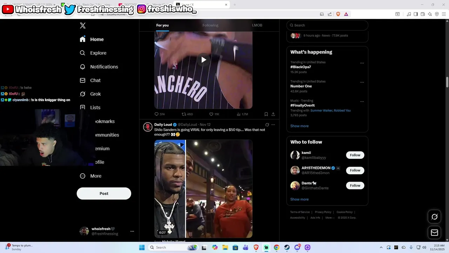Screen dimensions: 449x253
Task: Open the Brave playlist music note icon
Action: point(409,14)
